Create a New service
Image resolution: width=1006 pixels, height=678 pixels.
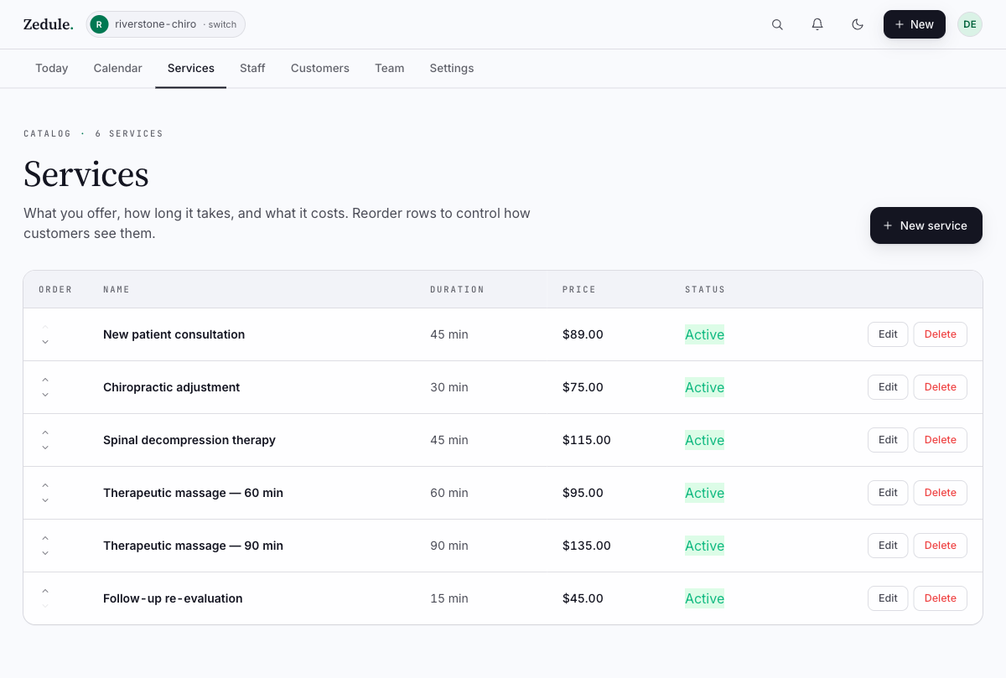click(926, 225)
